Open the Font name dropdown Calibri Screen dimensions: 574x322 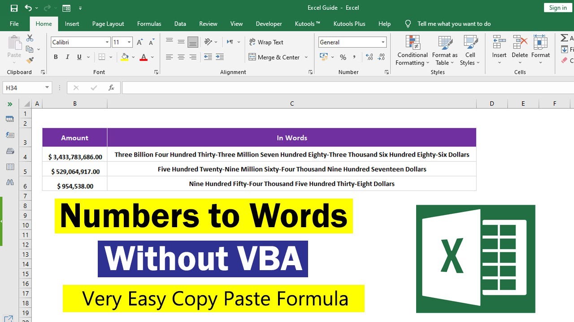pos(107,42)
